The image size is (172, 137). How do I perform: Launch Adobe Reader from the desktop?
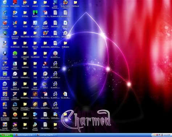point(15,4)
